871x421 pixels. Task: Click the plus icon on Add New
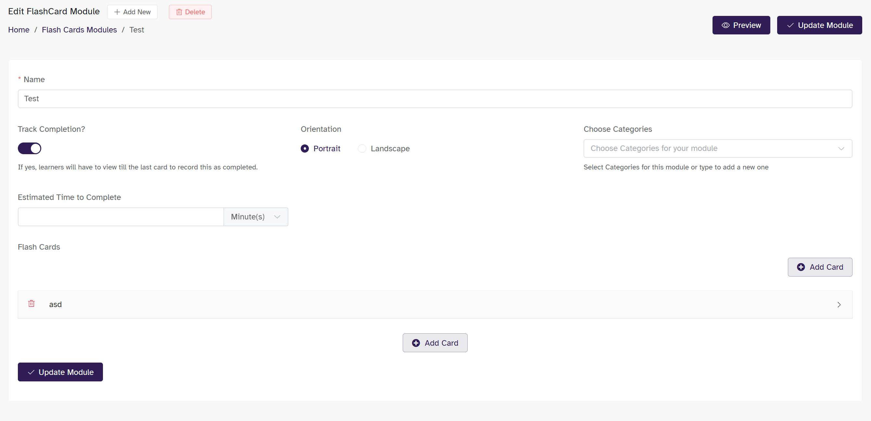pos(117,12)
